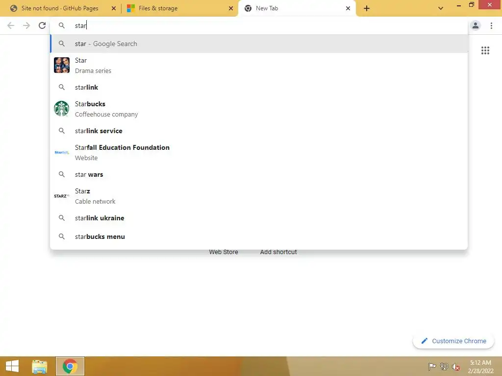The height and width of the screenshot is (376, 502).
Task: Click Add shortcut
Action: point(278,252)
